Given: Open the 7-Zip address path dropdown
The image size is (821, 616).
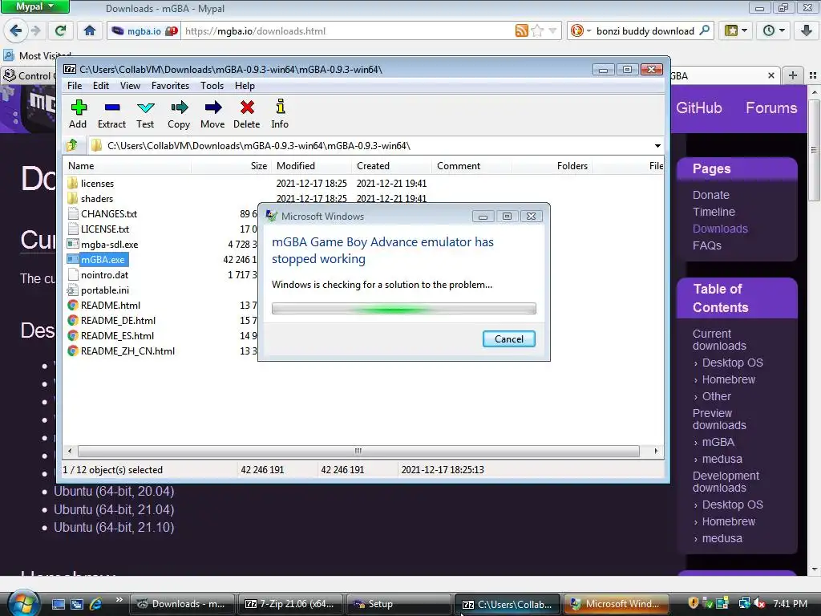Looking at the screenshot, I should click(x=657, y=146).
